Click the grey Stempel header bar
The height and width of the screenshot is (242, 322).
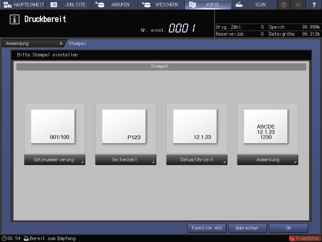tap(161, 67)
